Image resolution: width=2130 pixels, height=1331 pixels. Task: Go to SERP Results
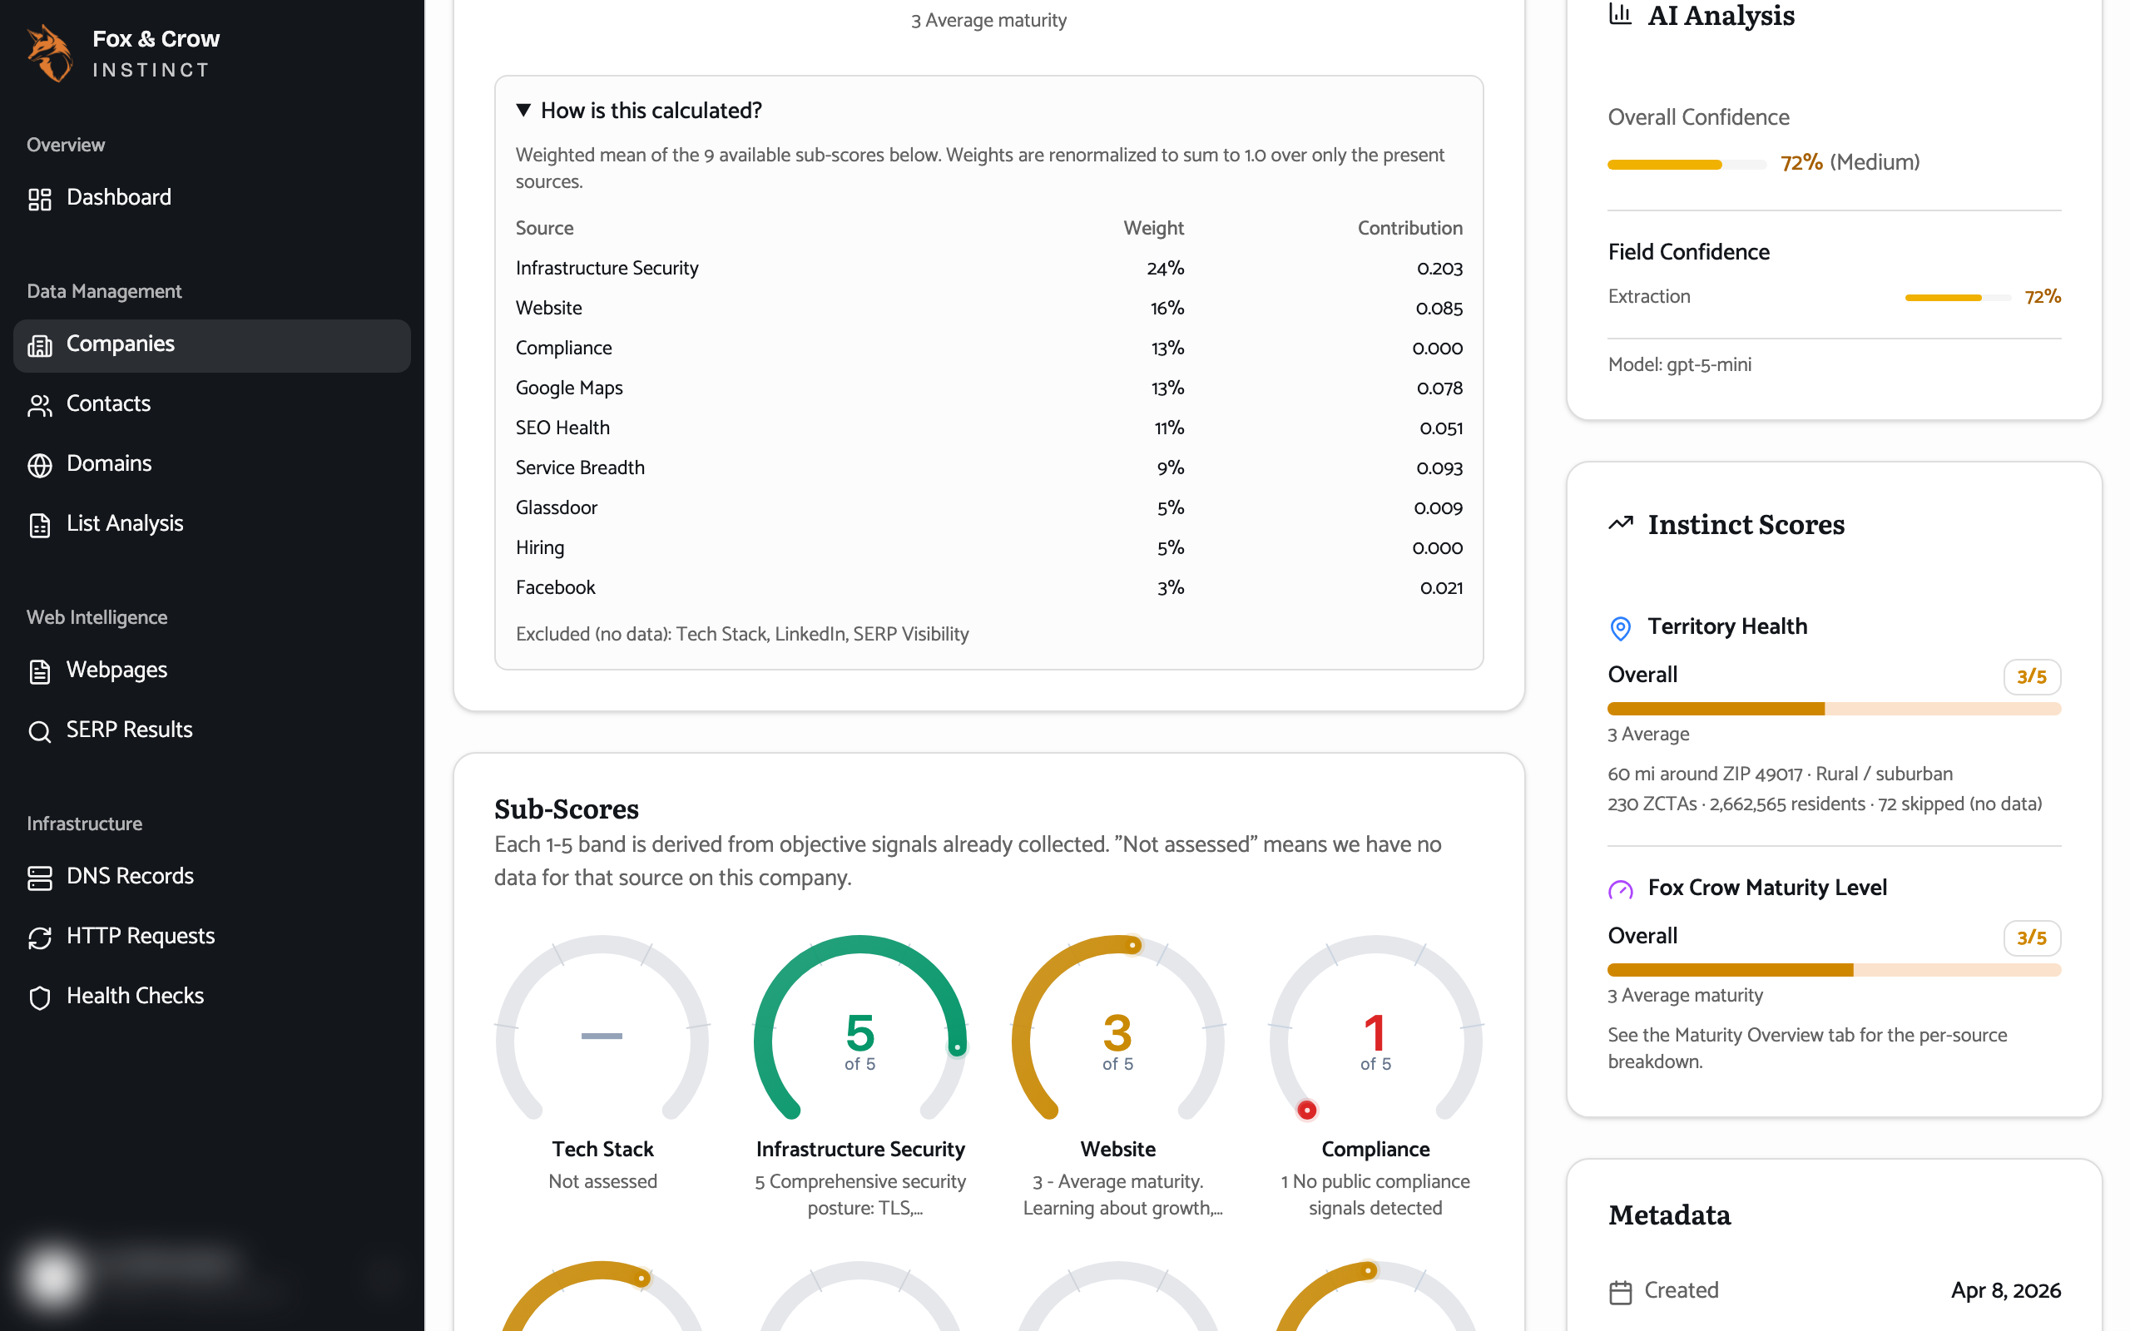(212, 730)
